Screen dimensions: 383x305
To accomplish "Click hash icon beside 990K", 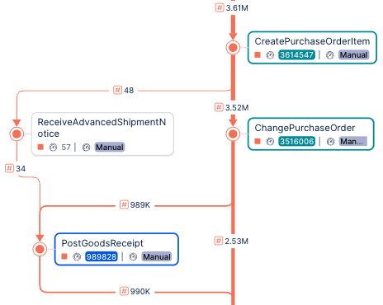I will tap(124, 291).
